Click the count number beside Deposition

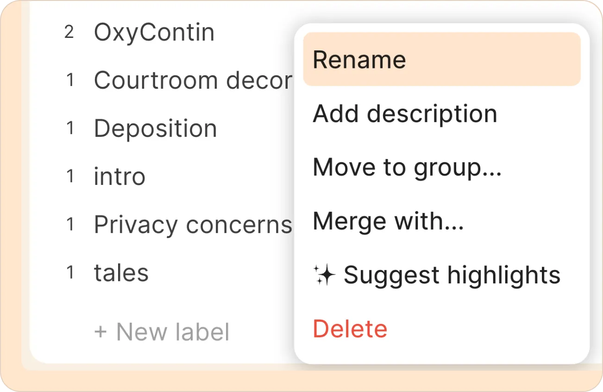click(70, 129)
